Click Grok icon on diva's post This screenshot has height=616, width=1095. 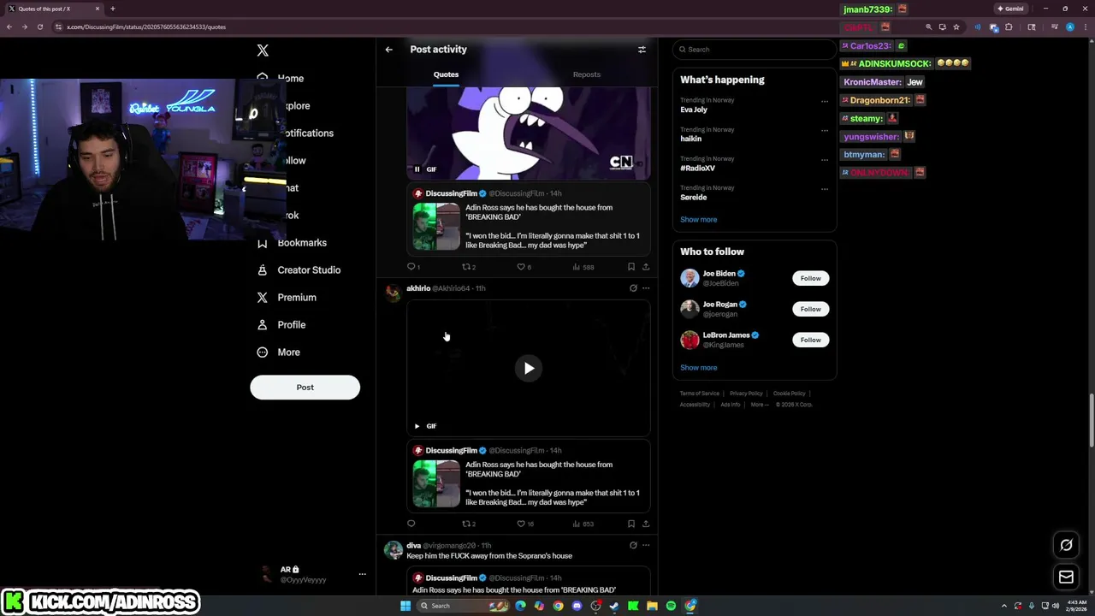tap(633, 545)
